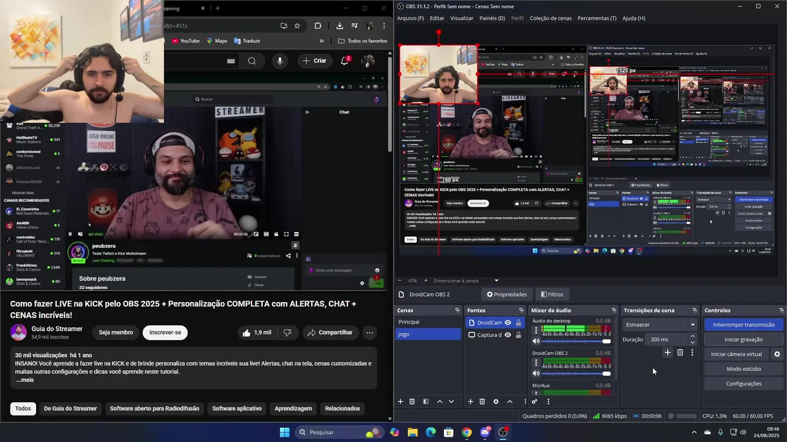
Task: Open Coleção de cenas menu
Action: pyautogui.click(x=551, y=18)
